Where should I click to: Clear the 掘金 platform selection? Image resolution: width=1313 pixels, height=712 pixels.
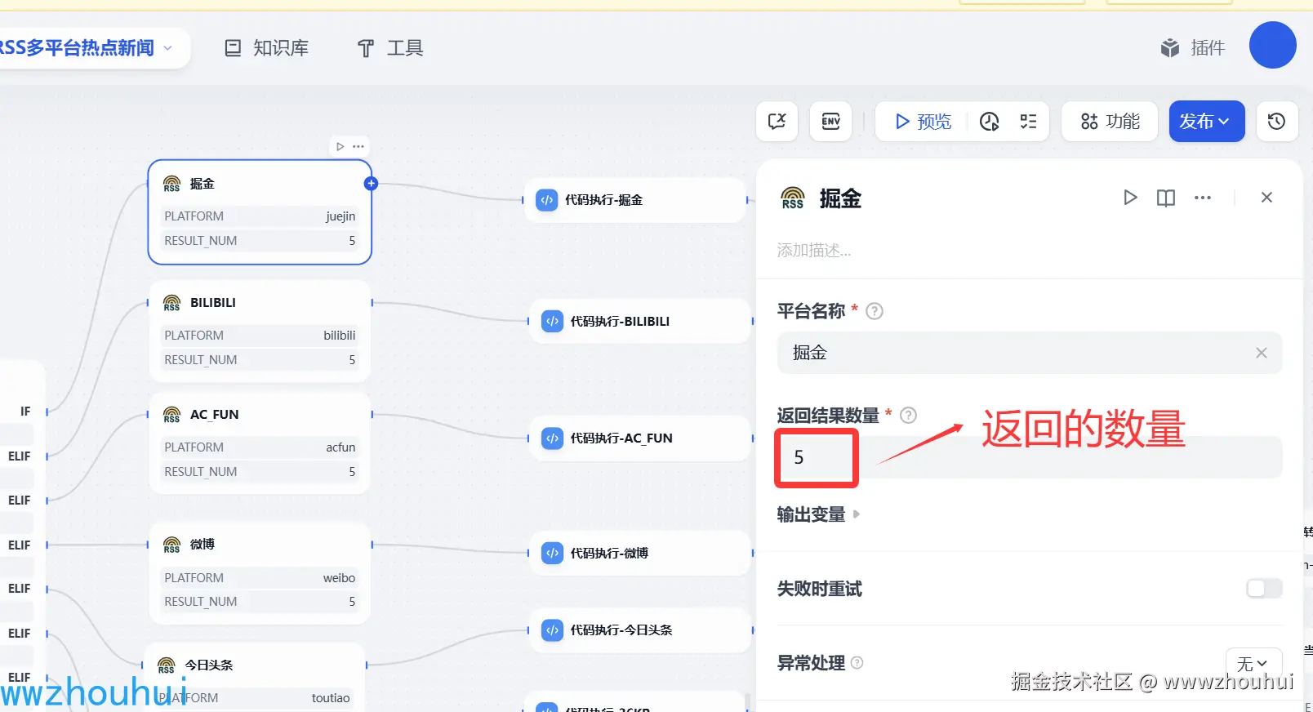(x=1262, y=353)
